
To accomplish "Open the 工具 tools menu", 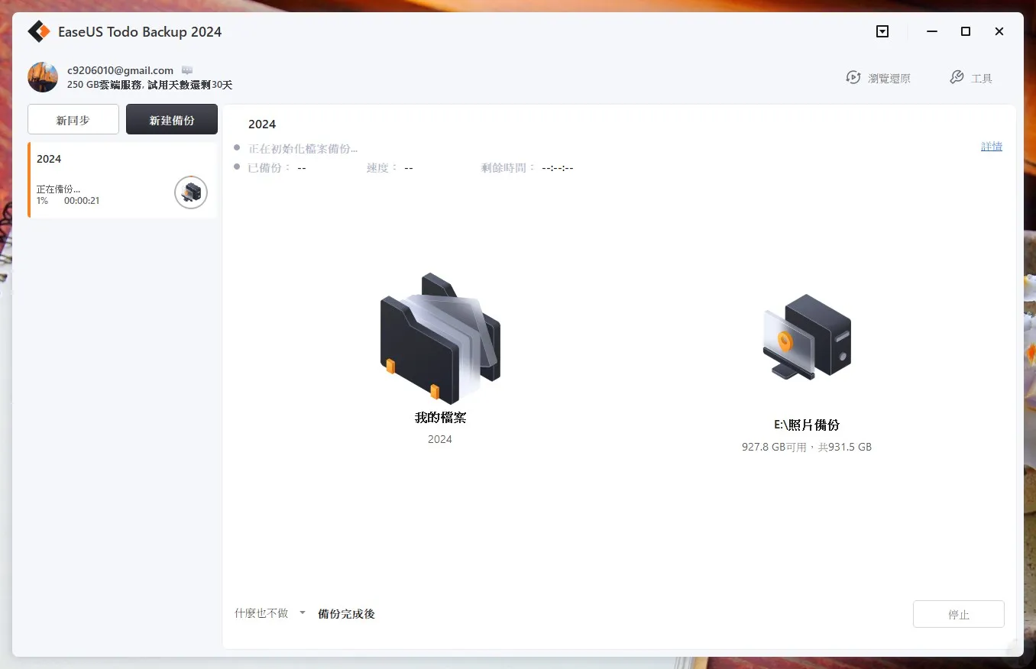I will pyautogui.click(x=971, y=78).
